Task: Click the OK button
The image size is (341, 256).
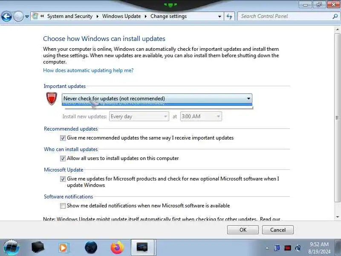Action: pos(243,230)
